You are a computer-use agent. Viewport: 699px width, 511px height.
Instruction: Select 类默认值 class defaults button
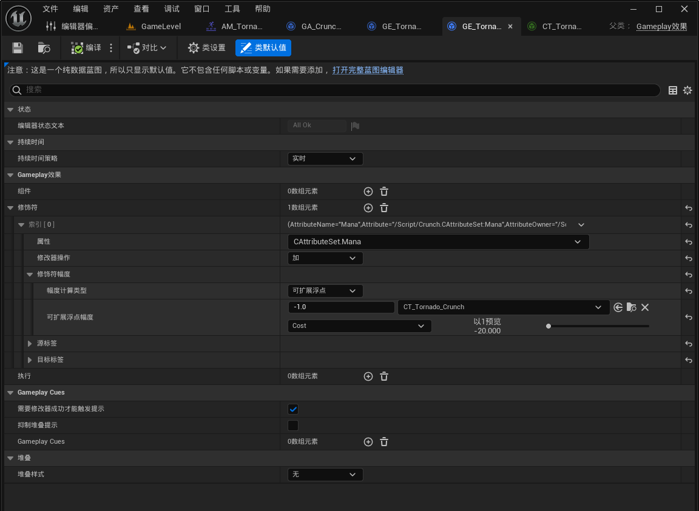pyautogui.click(x=263, y=48)
